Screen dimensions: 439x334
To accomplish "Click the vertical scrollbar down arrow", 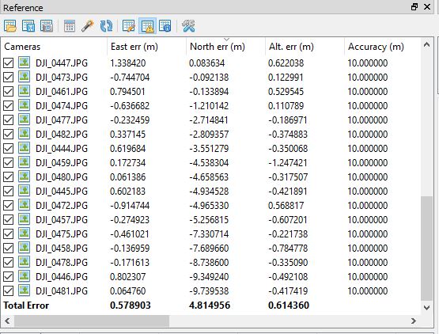I will coord(426,308).
